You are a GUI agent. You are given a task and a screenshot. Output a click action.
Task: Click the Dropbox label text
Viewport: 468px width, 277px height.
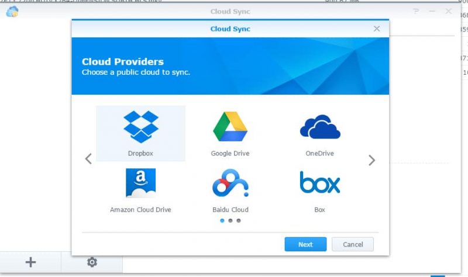(x=140, y=153)
